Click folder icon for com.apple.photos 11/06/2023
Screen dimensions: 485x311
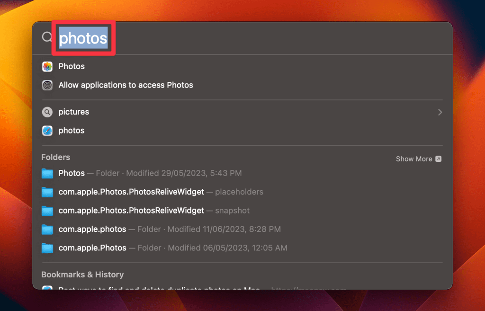coord(47,230)
